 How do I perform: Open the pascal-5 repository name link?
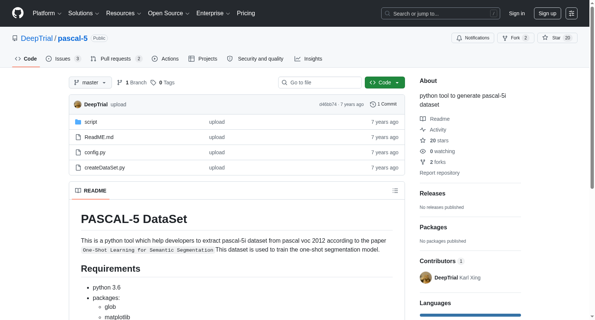pyautogui.click(x=73, y=38)
